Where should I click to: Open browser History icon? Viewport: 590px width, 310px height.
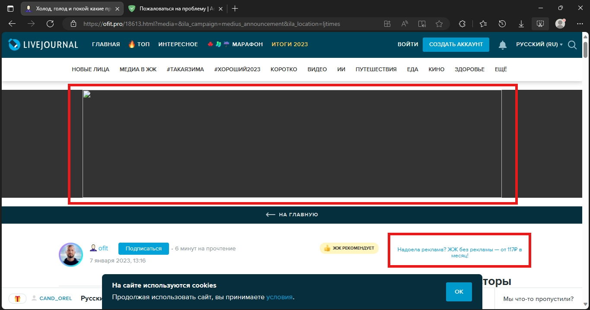coord(502,24)
